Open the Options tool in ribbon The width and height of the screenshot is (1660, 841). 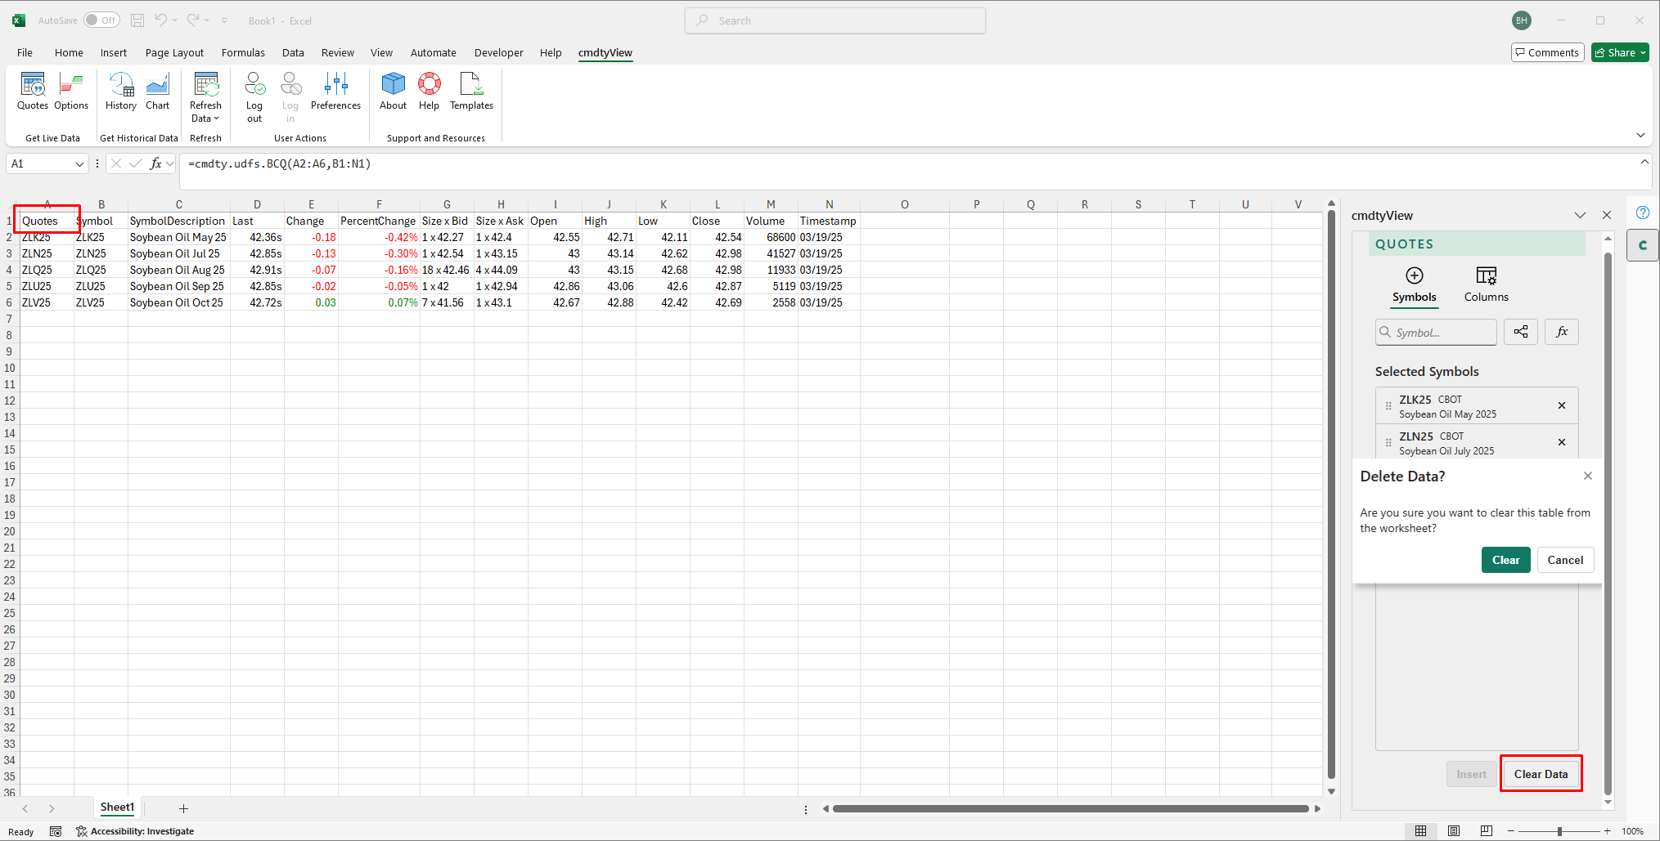click(71, 92)
